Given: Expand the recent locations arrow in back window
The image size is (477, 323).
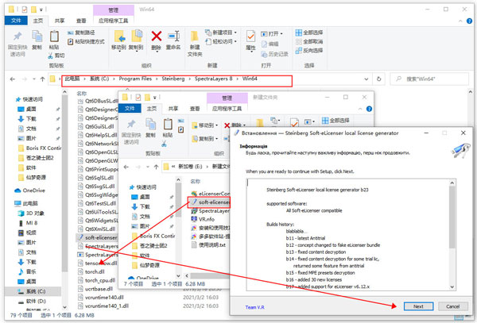Looking at the screenshot, I should click(34, 79).
